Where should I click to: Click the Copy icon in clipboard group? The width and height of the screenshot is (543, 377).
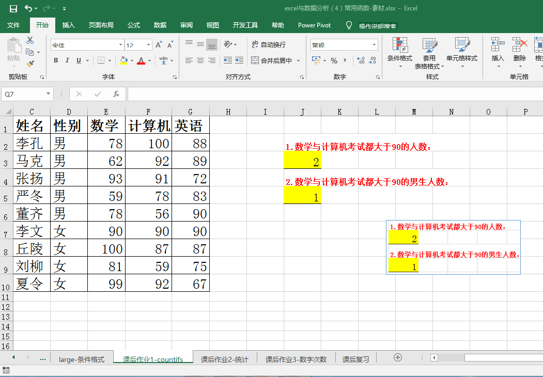point(30,52)
